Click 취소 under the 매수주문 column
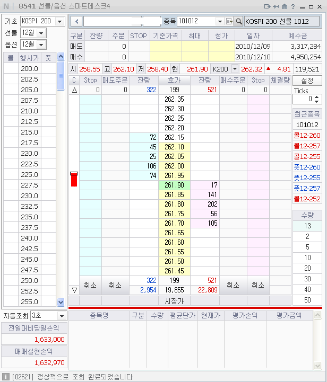Image resolution: width=327 pixels, height=382 pixels. pos(233,285)
